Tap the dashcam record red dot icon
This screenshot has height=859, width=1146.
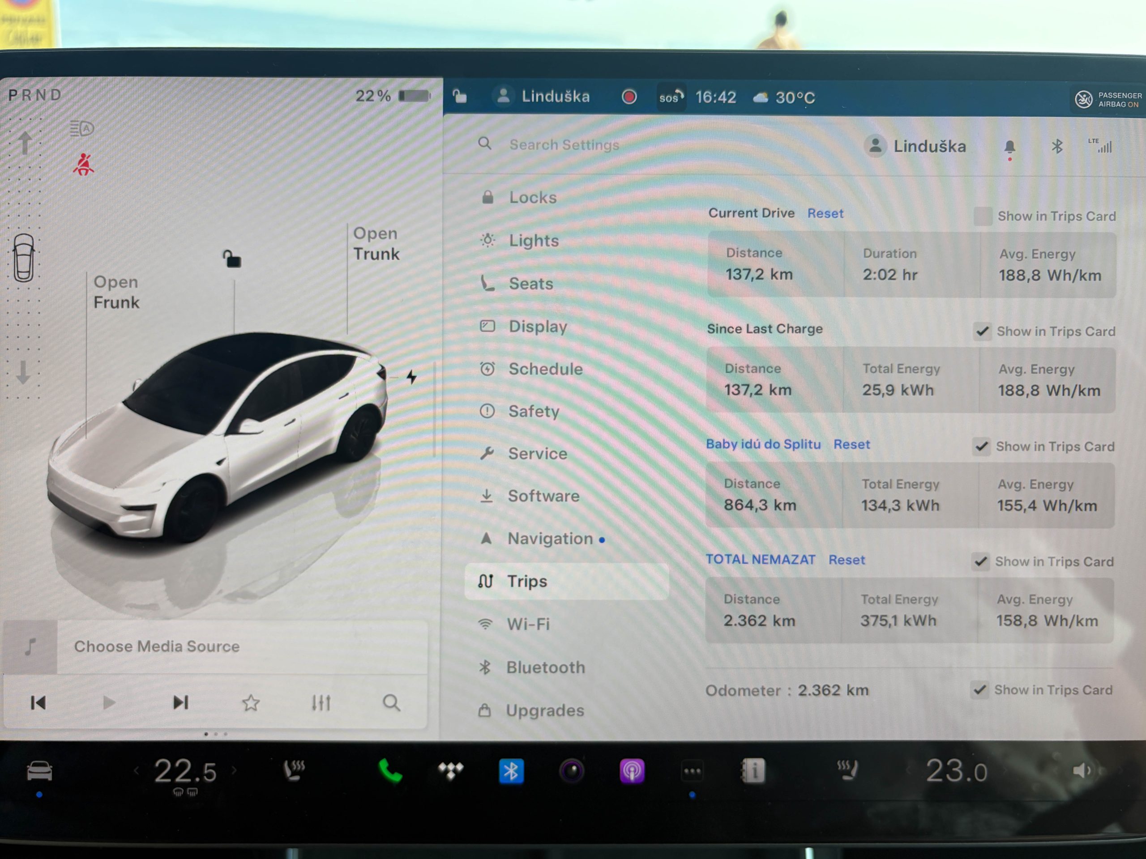[629, 97]
